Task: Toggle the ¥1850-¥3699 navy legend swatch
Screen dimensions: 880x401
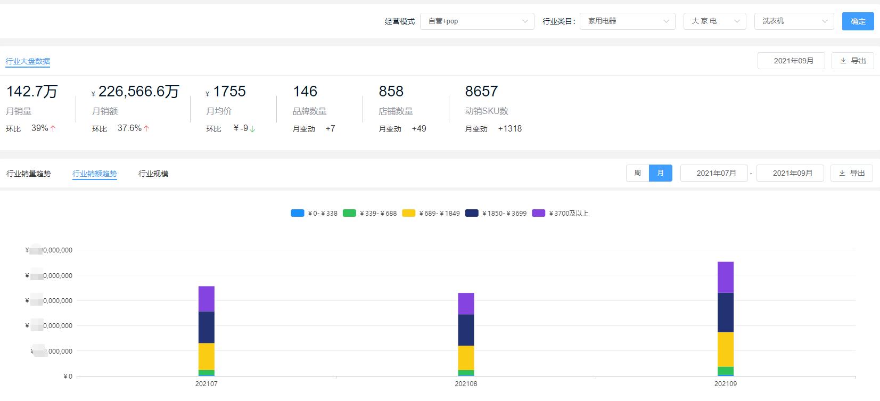Action: point(472,213)
